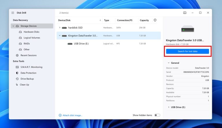The width and height of the screenshot is (222, 128).
Task: Click the Clean Up sparkle icon
Action: coord(17,85)
